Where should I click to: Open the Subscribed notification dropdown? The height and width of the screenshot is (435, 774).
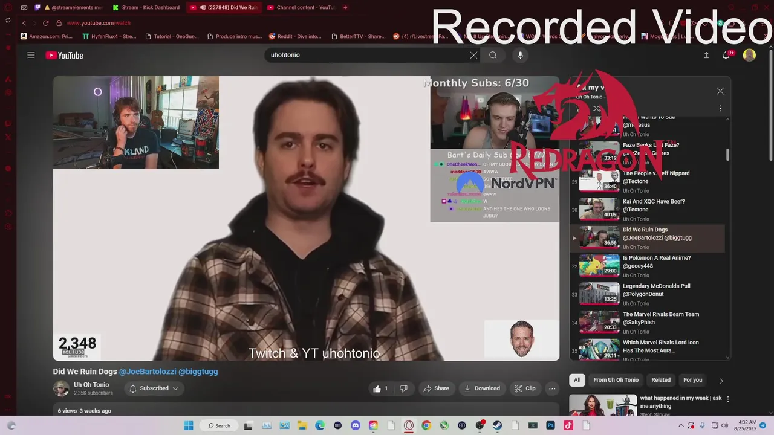tap(154, 388)
